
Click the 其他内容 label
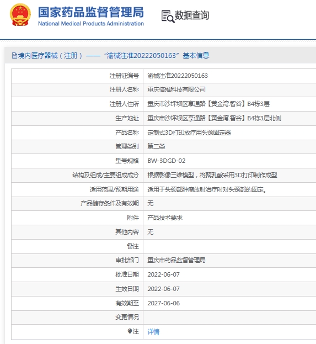(127, 232)
